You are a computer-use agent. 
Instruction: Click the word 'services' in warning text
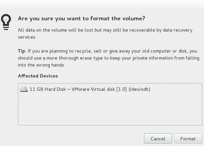click(x=27, y=37)
